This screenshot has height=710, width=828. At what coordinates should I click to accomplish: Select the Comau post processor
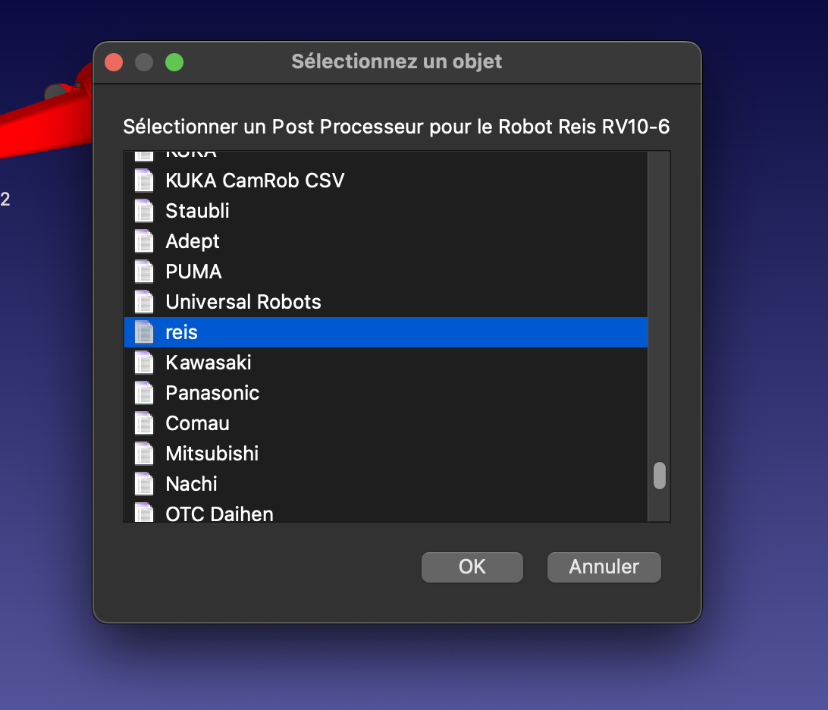[197, 423]
